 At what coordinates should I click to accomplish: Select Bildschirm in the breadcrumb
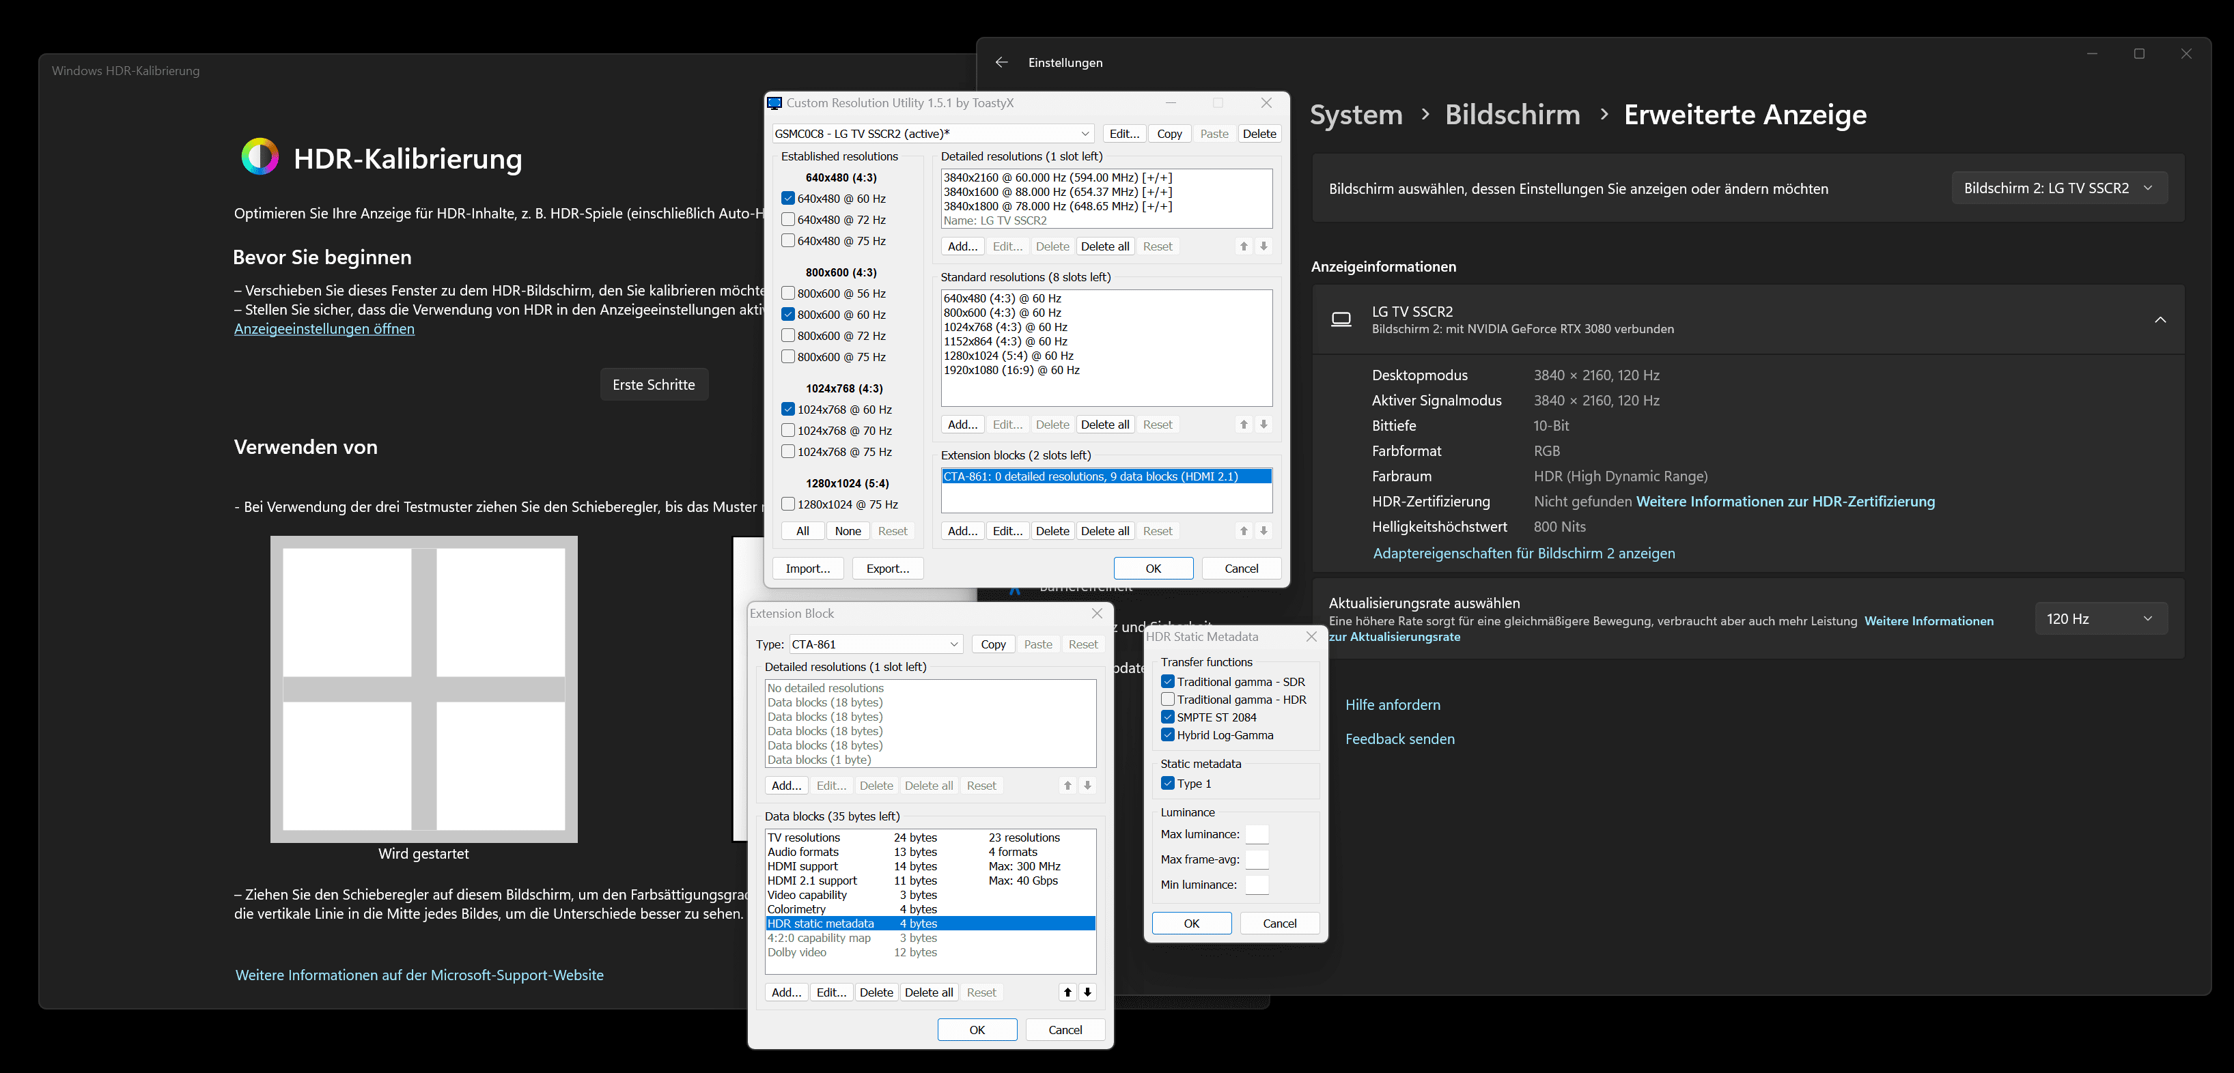1511,115
